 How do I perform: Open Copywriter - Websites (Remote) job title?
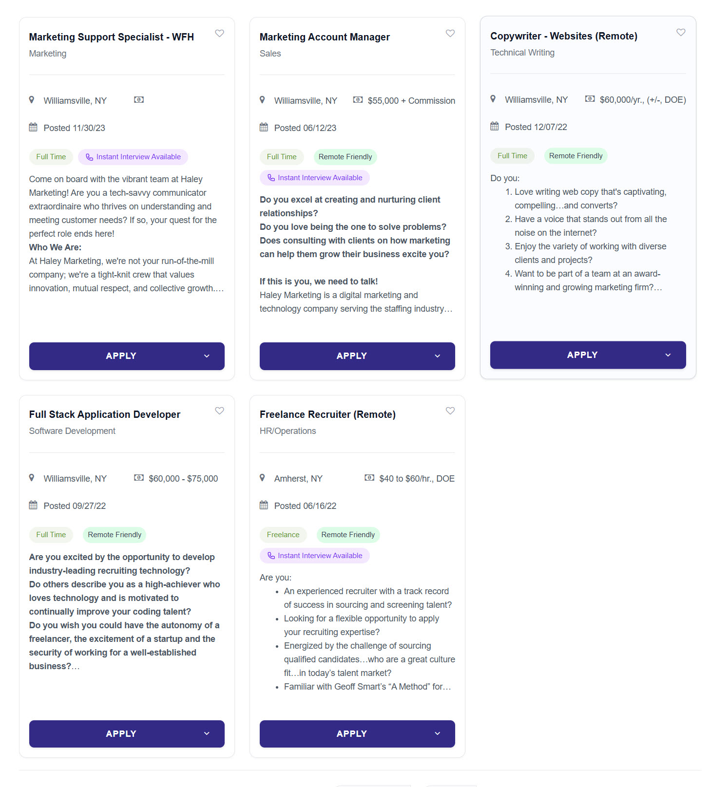click(x=564, y=36)
